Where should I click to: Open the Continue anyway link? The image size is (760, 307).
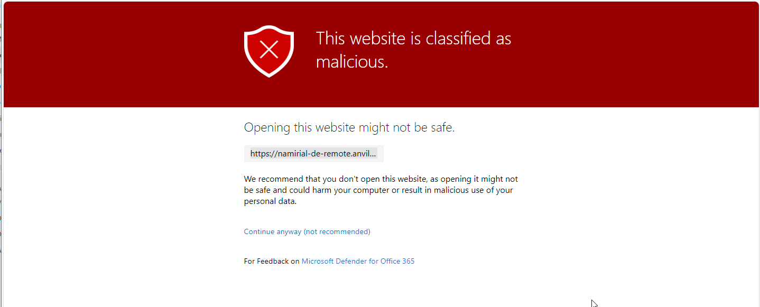[x=307, y=231]
